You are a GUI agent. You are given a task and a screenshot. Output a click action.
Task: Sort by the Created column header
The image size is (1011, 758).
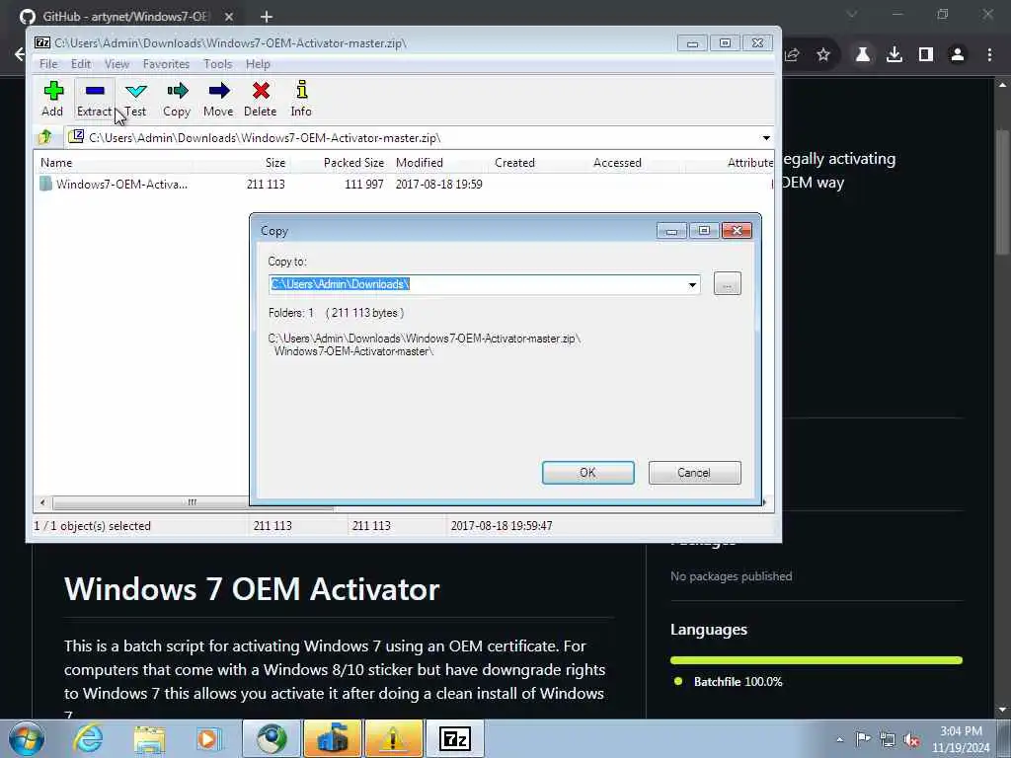click(514, 163)
